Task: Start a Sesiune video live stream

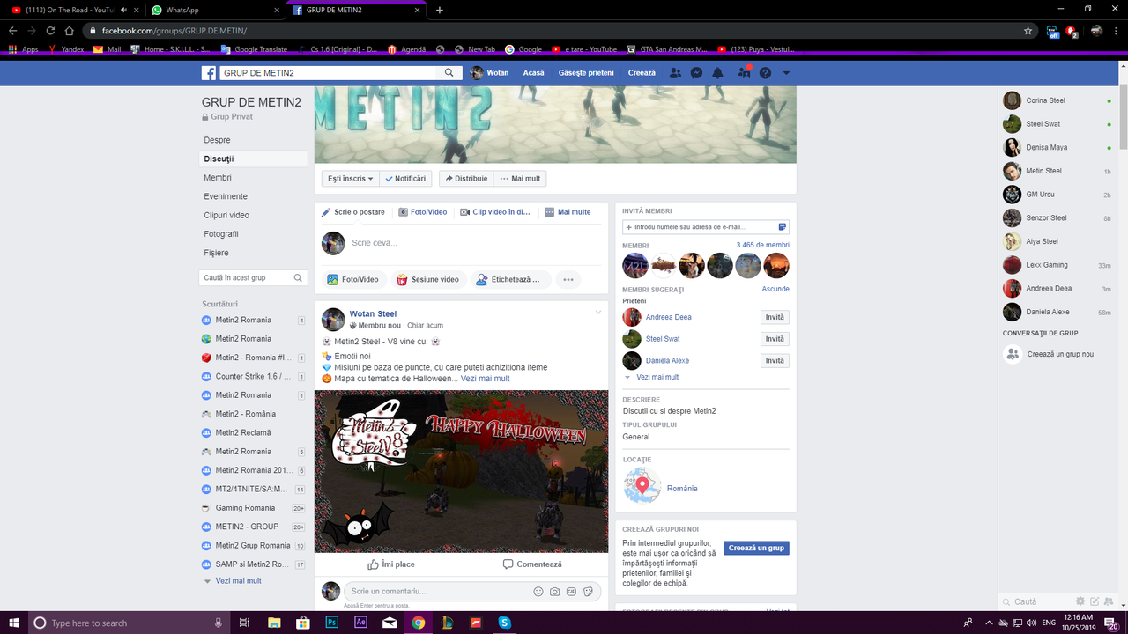Action: [x=428, y=279]
